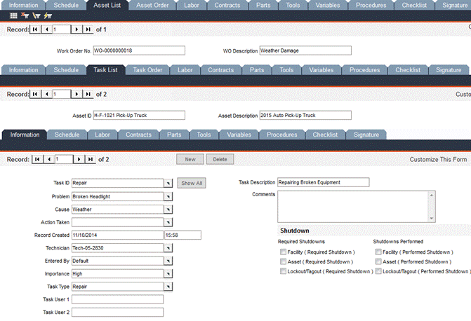Go to last work order record
The height and width of the screenshot is (321, 471).
coord(88,29)
